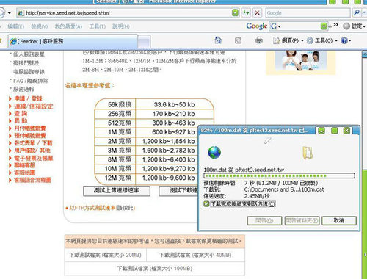The width and height of the screenshot is (367, 279).
Task: Click 下載測試檔案 (檔案大小 20MB) link
Action: tap(105, 255)
